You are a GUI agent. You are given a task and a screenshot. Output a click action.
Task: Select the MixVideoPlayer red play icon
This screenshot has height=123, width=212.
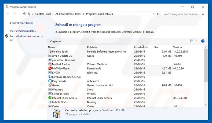click(x=50, y=68)
